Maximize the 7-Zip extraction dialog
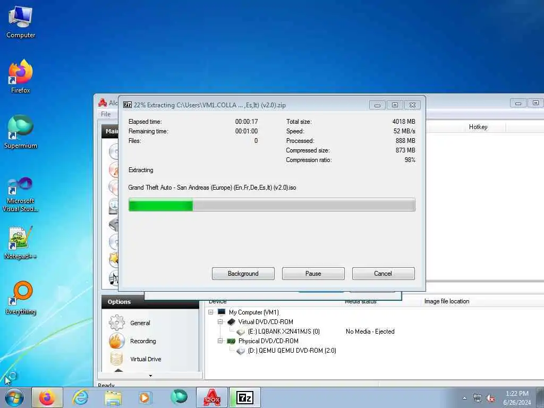This screenshot has height=408, width=544. click(x=395, y=105)
